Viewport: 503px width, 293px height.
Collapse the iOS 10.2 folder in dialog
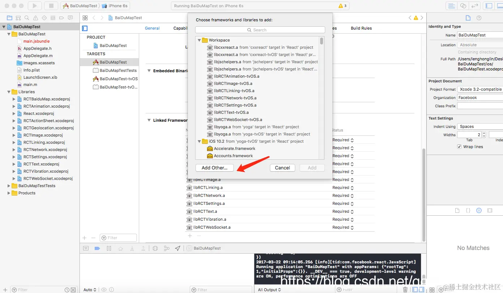click(x=199, y=141)
